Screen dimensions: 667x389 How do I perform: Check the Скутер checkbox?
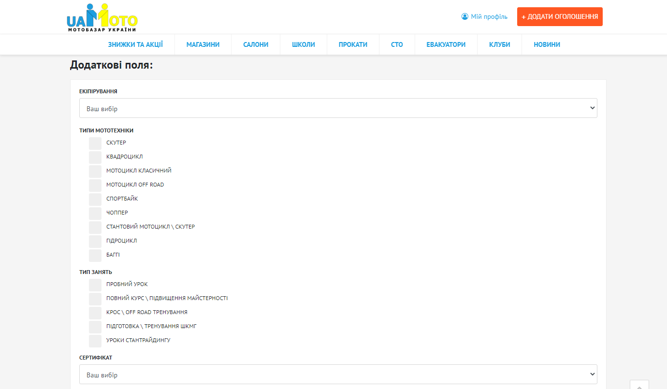[x=95, y=143]
